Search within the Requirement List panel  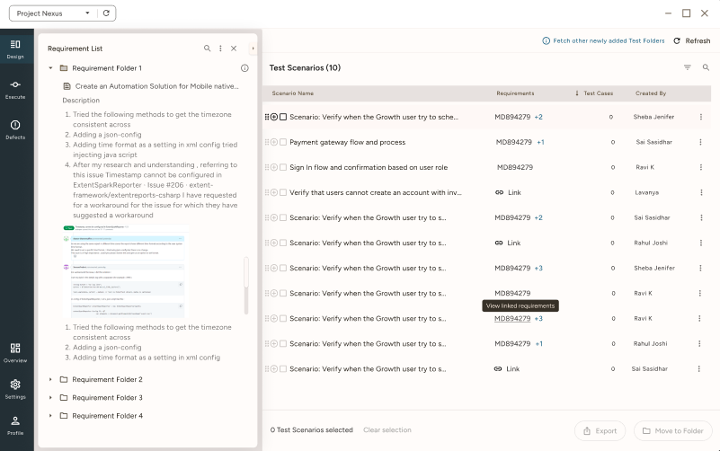207,49
